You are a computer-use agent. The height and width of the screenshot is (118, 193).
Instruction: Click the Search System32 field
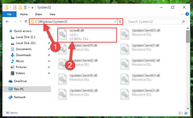click(155, 22)
